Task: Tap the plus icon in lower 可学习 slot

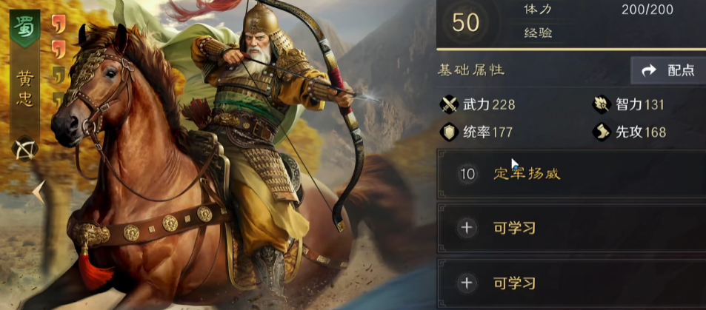Action: point(467,283)
